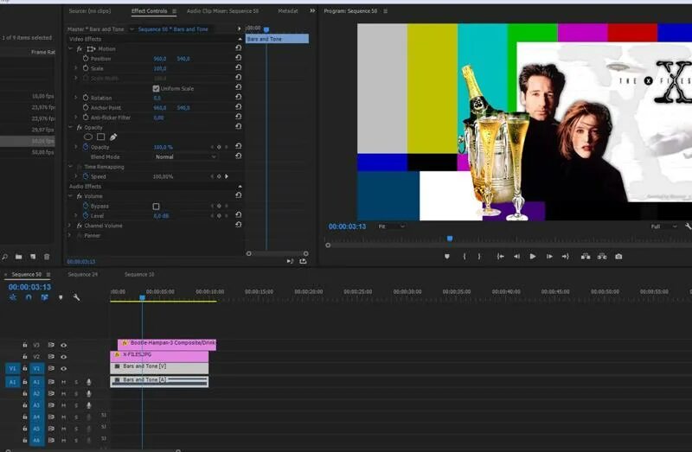Reset the Position parameter
Image resolution: width=692 pixels, height=452 pixels.
pyautogui.click(x=239, y=58)
